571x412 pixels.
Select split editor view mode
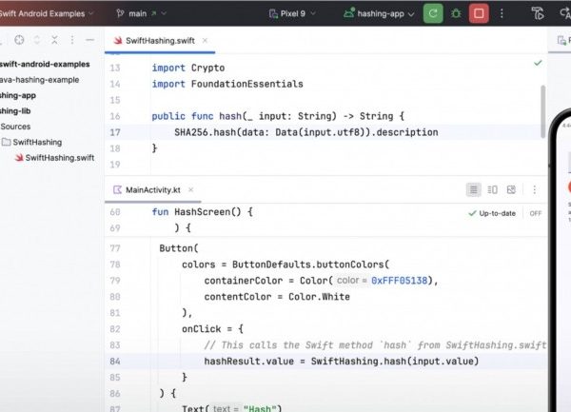pyautogui.click(x=492, y=189)
